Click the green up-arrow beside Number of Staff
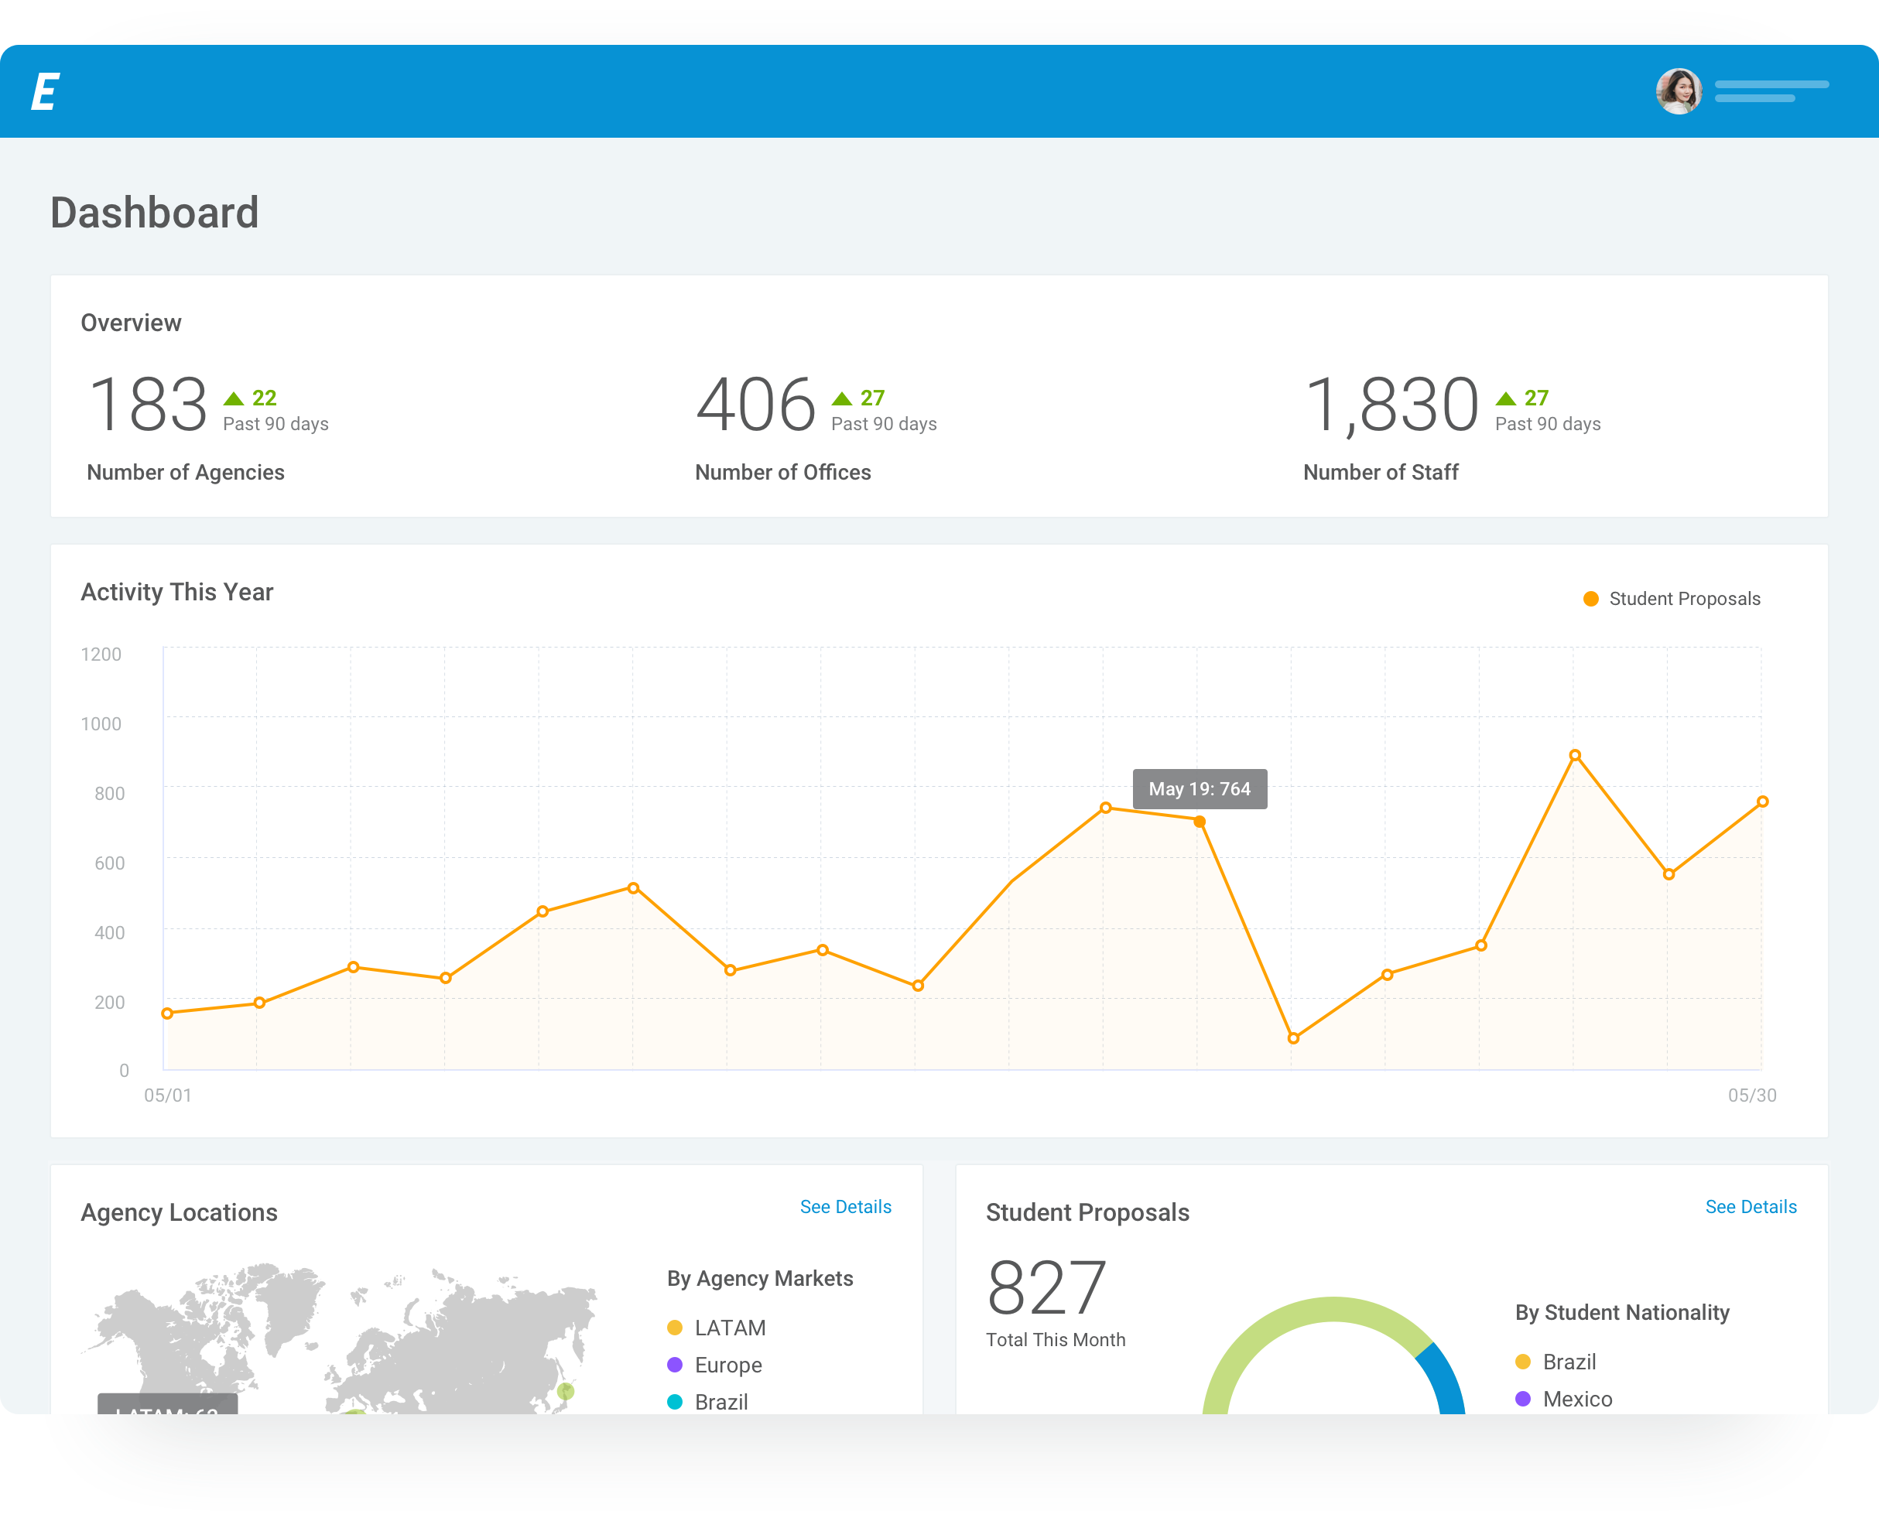 (x=1506, y=398)
